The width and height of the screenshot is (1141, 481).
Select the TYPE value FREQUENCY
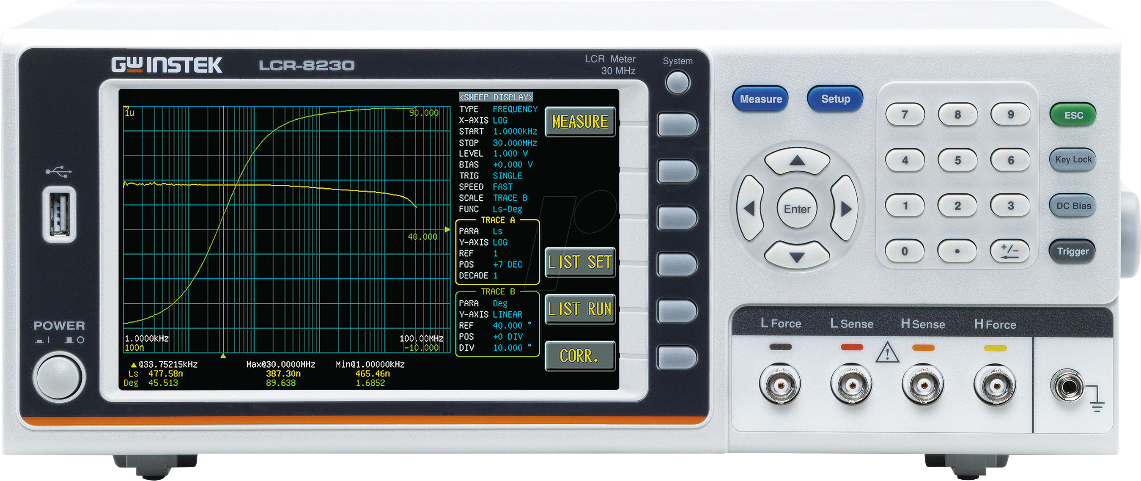(515, 109)
